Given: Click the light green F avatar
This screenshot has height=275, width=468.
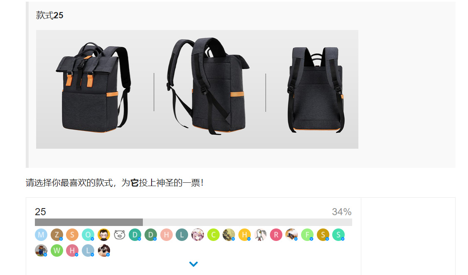Looking at the screenshot, I should coord(307,235).
